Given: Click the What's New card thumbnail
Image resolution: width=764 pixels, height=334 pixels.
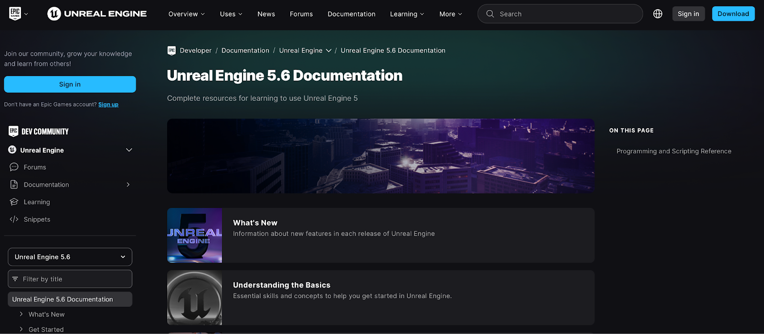Looking at the screenshot, I should point(194,235).
